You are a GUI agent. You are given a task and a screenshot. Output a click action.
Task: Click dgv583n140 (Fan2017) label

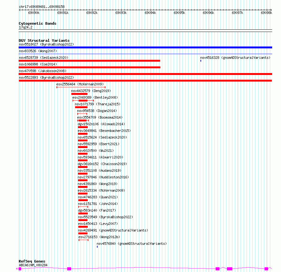97,210
